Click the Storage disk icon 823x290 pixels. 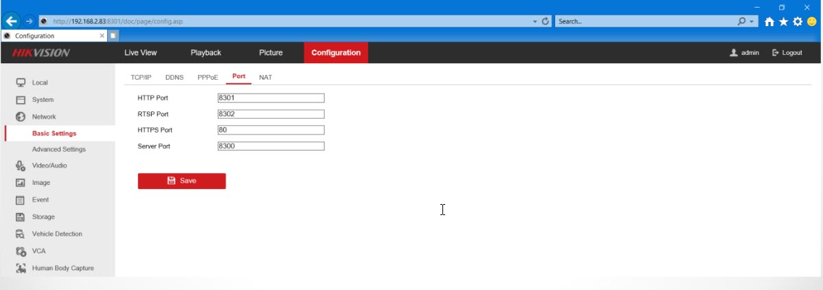pos(21,217)
